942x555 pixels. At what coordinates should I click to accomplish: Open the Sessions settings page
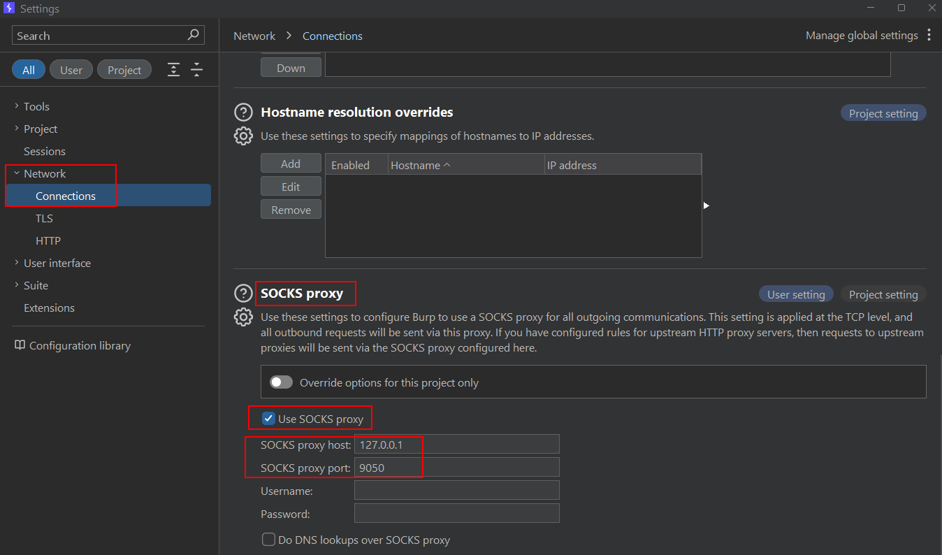[x=45, y=151]
